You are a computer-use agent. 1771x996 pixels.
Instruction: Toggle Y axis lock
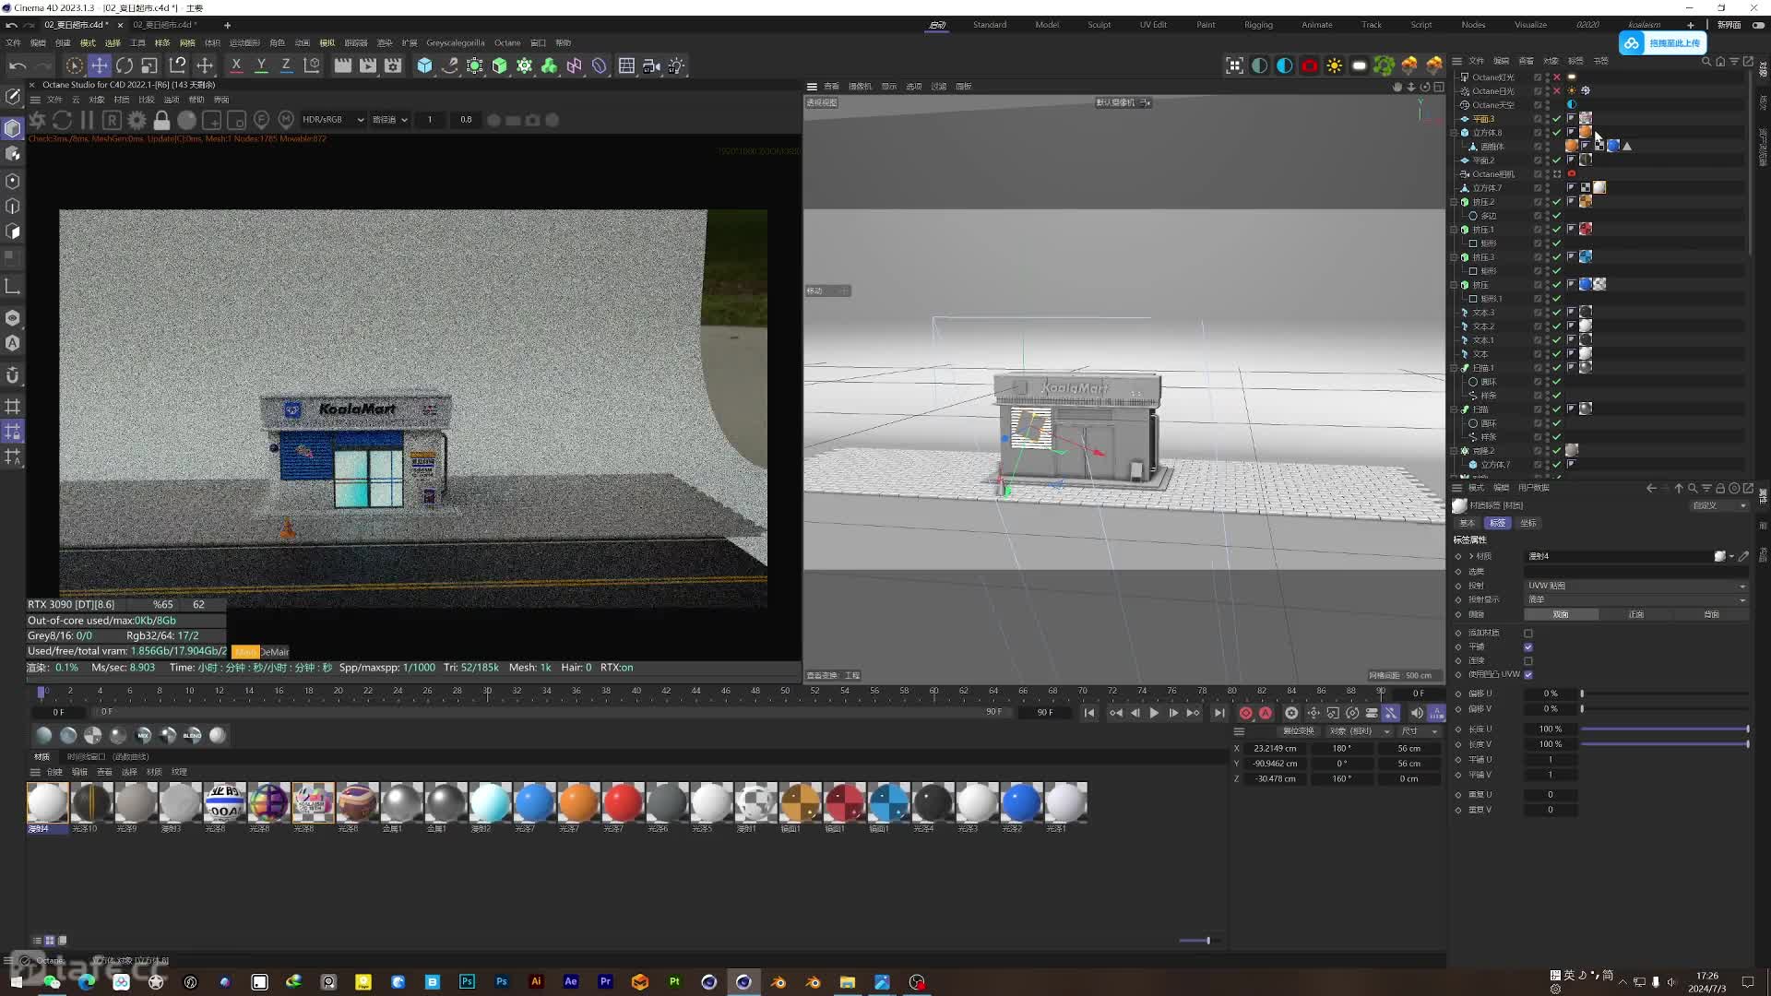coord(261,65)
